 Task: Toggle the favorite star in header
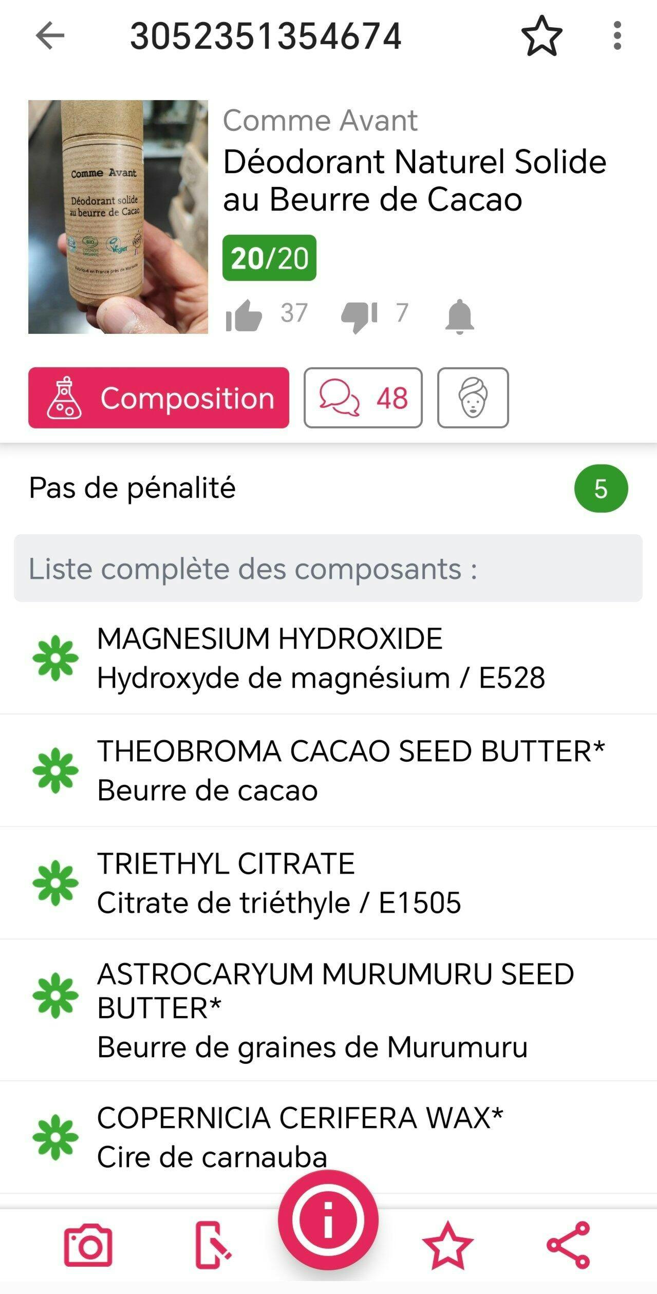[541, 36]
